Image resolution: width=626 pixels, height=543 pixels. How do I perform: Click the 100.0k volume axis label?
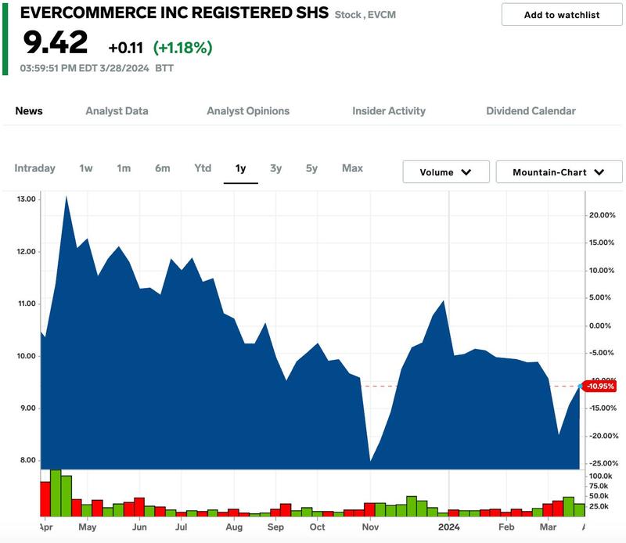(x=600, y=476)
